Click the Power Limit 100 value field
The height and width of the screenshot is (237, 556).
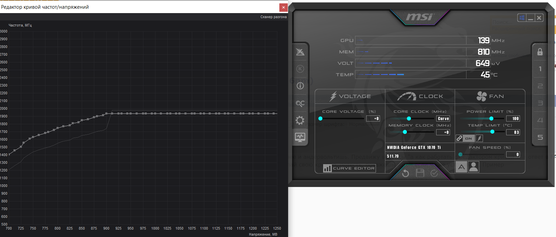(513, 118)
